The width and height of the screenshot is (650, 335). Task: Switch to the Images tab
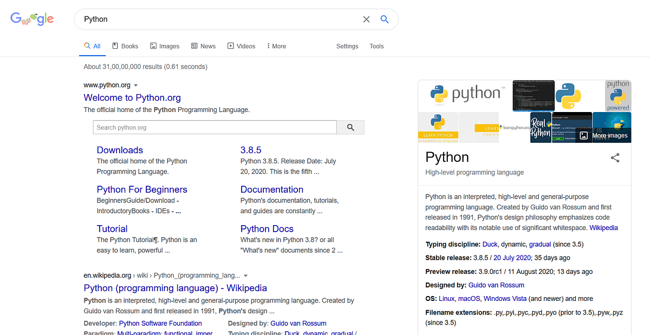pos(165,46)
